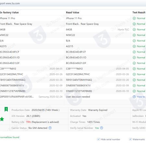Select the User decision needed cell
The image size is (146, 146).
pyautogui.click(x=78, y=97)
